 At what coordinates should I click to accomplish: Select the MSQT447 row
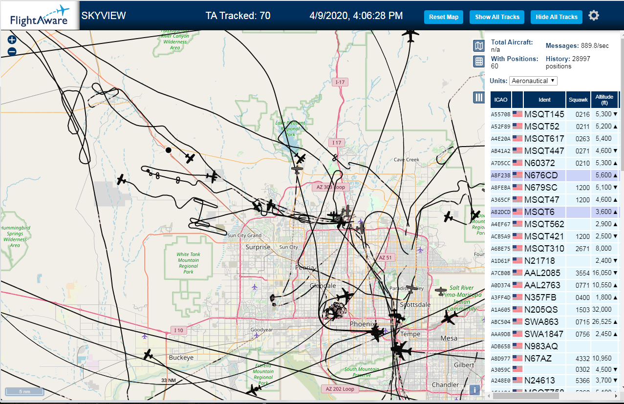555,151
